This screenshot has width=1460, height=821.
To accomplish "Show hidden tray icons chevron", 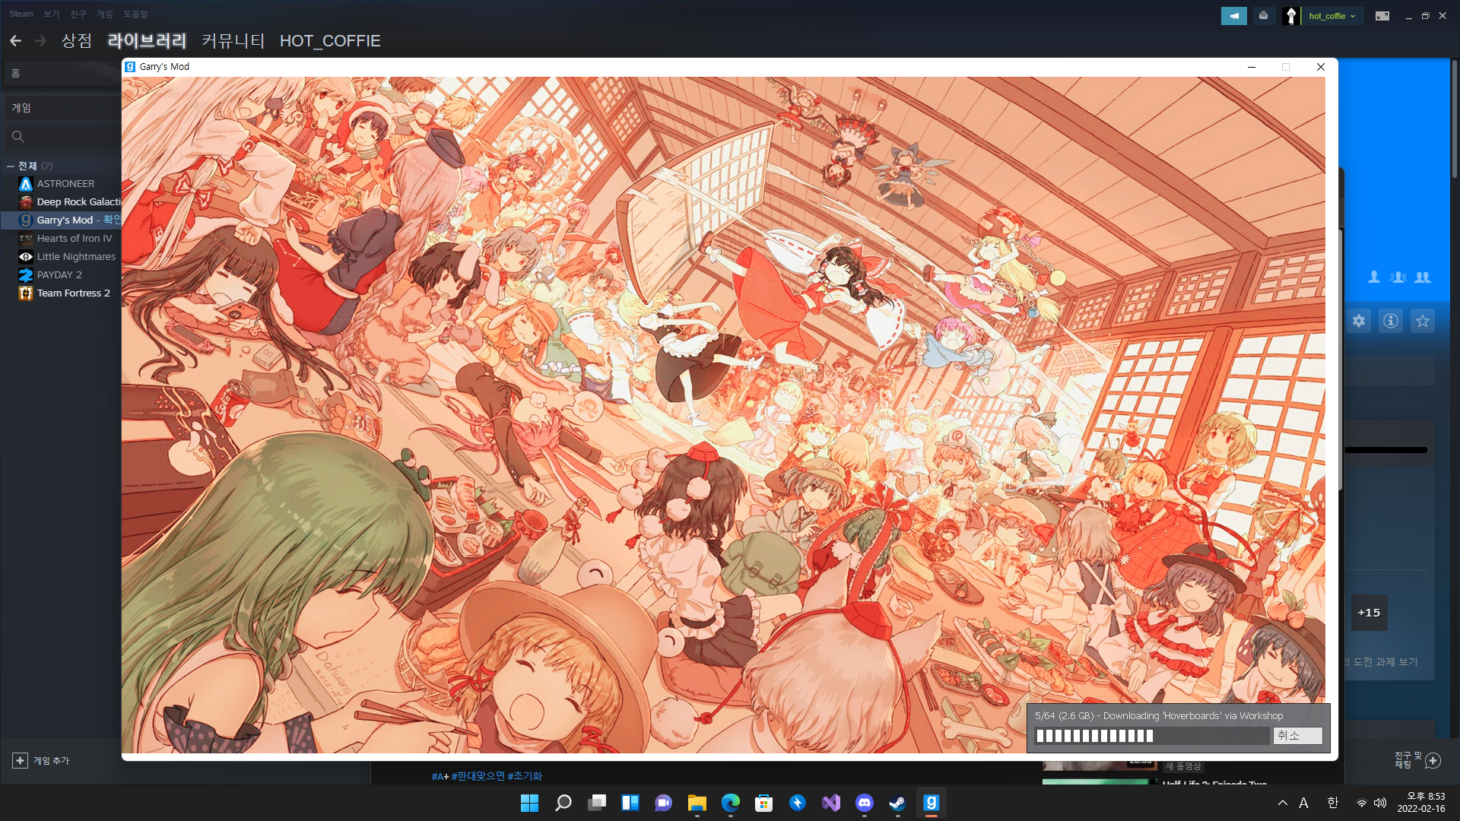I will [x=1283, y=803].
